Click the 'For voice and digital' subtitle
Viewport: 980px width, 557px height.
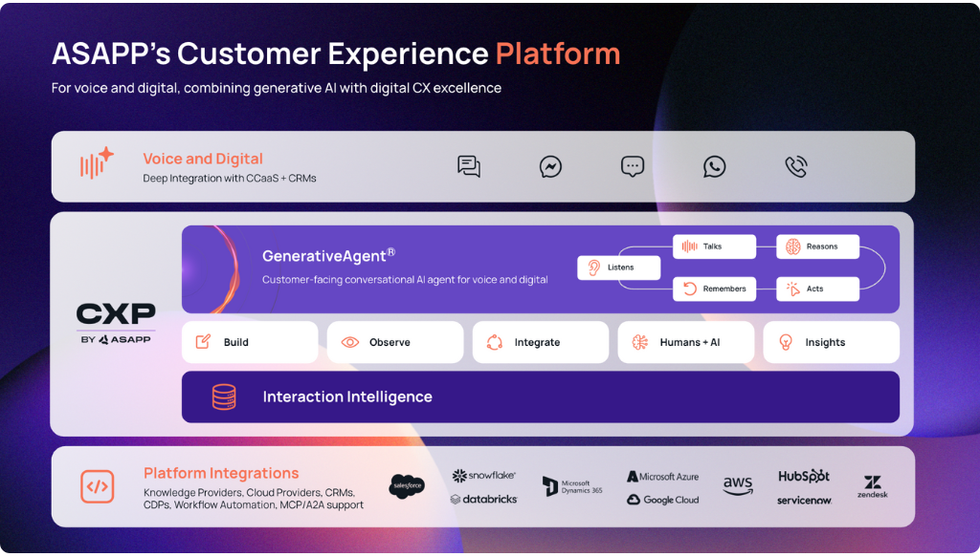pos(277,88)
